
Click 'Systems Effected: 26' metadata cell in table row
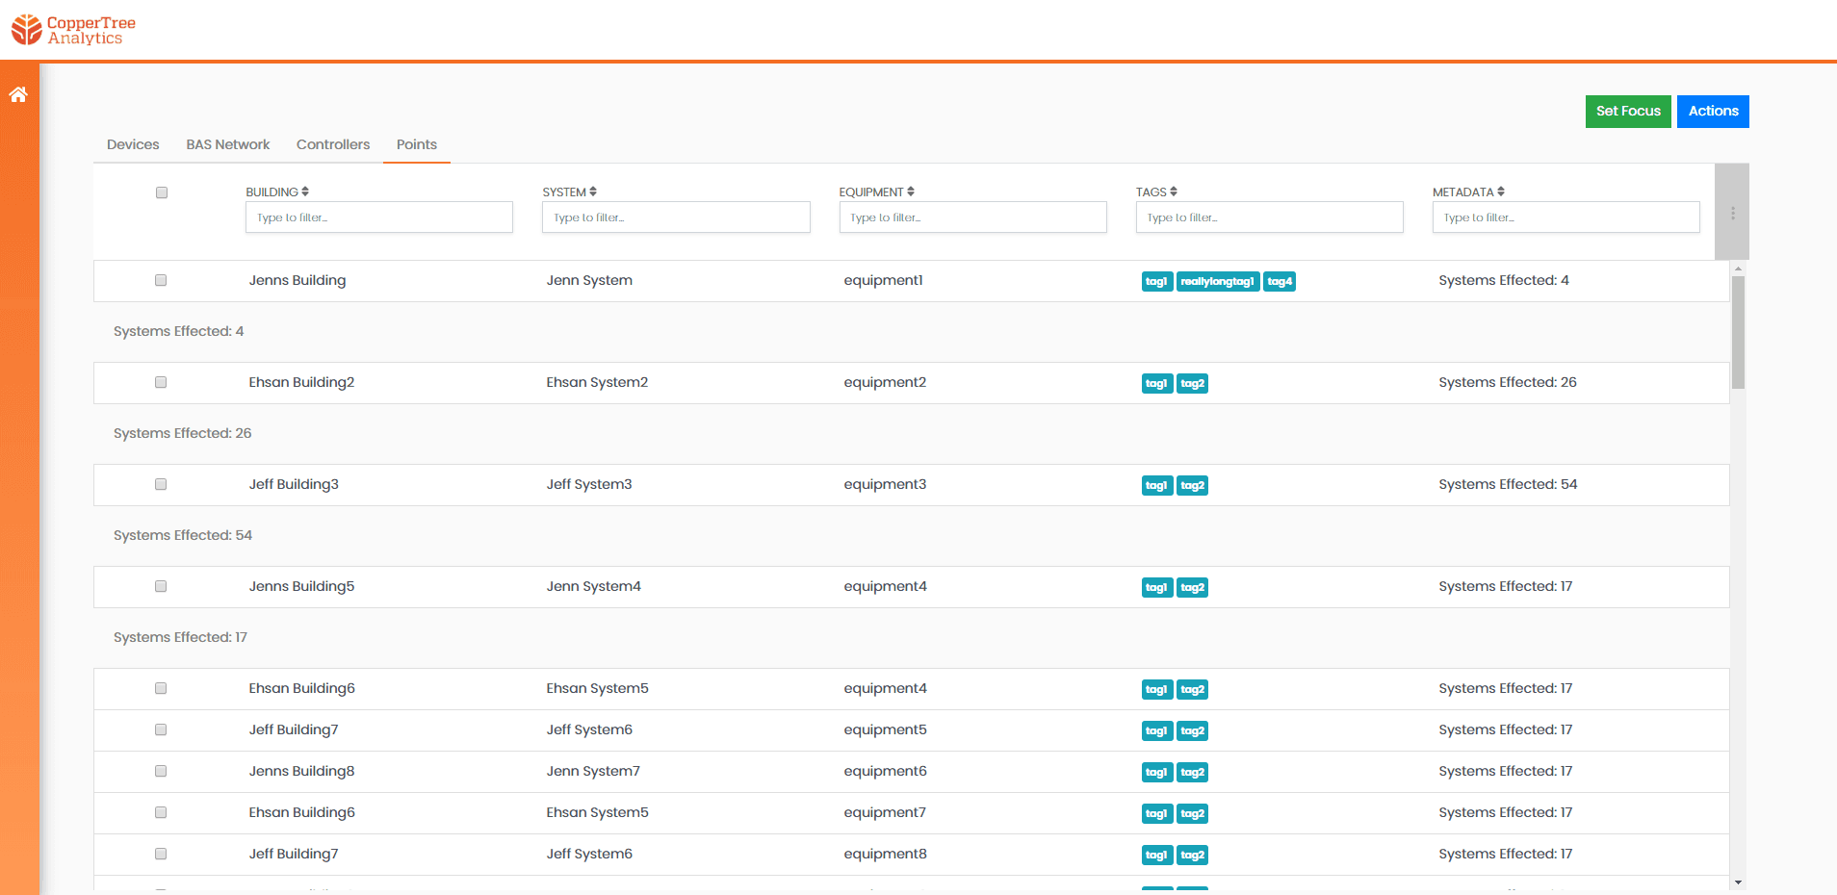pos(1508,382)
